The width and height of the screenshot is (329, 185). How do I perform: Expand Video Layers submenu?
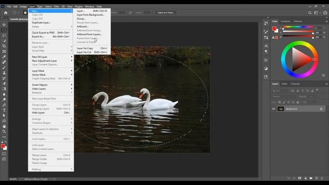click(51, 89)
